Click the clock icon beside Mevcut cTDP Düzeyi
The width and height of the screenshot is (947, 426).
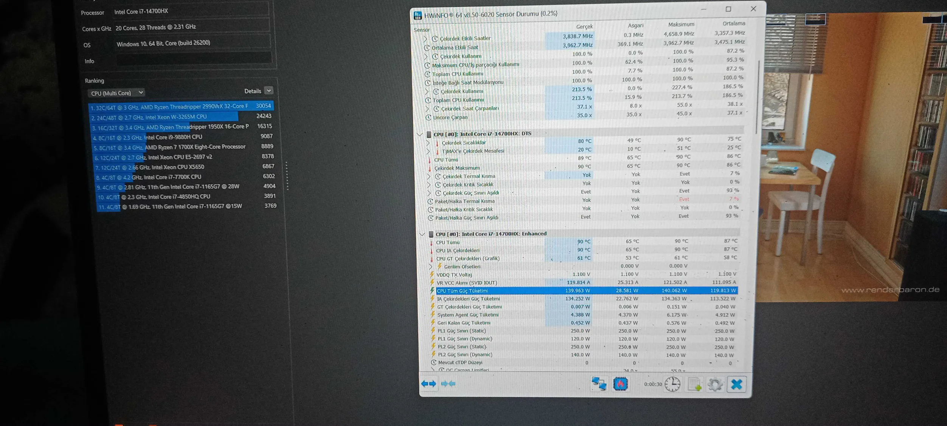[x=433, y=362]
